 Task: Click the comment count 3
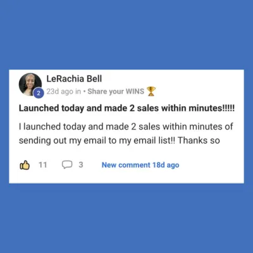click(81, 165)
